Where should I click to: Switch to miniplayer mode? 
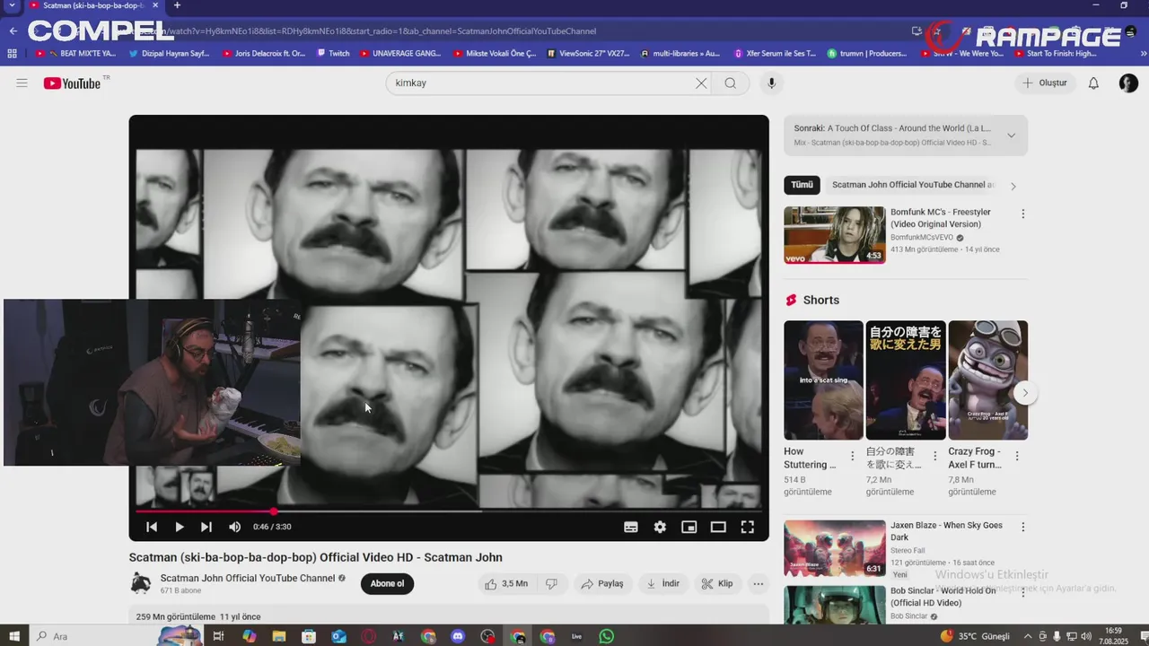[689, 527]
